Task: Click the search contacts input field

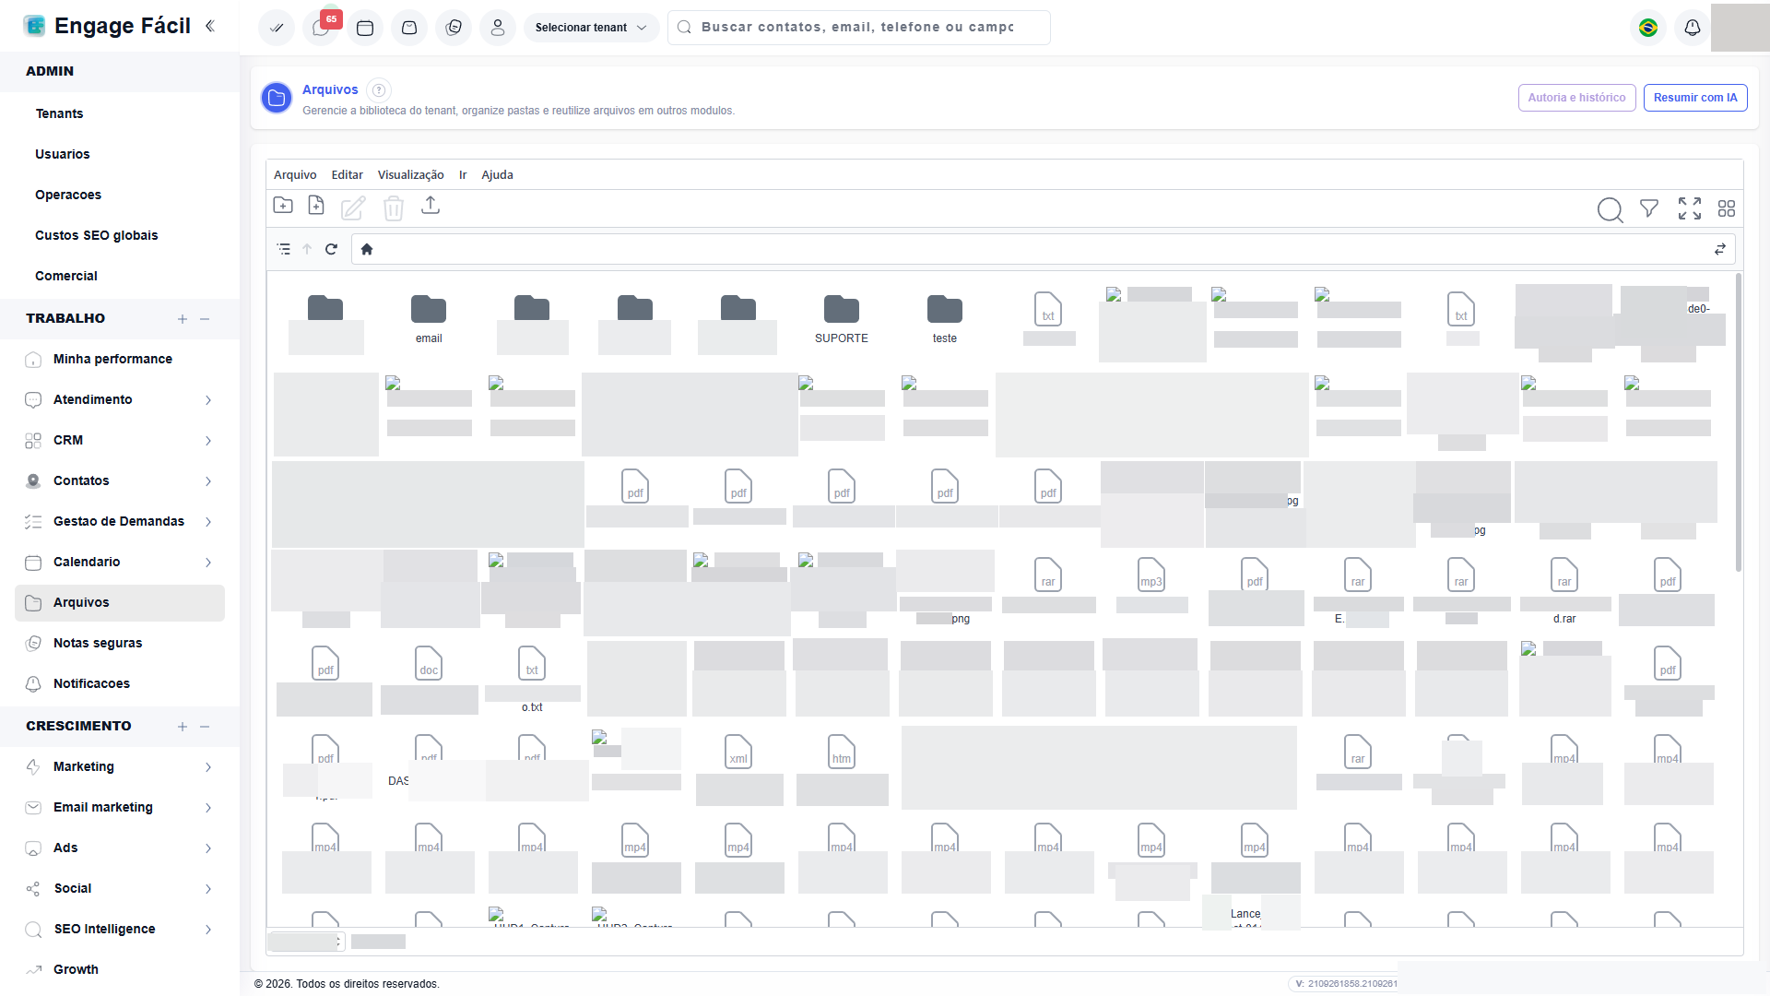Action: (858, 28)
